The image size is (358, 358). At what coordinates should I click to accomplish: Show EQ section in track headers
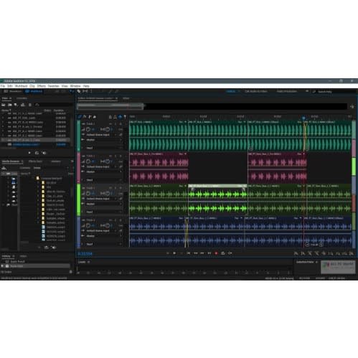(95, 117)
